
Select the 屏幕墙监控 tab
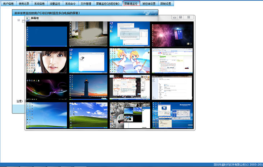click(131, 4)
